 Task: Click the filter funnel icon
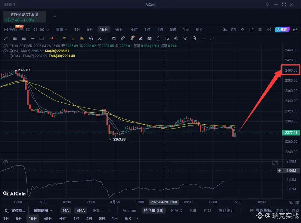pyautogui.click(x=185, y=39)
